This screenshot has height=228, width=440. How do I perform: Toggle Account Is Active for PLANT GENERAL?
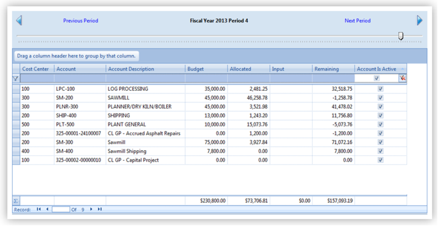point(381,125)
